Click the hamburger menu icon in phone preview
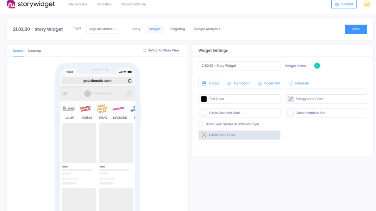The width and height of the screenshot is (376, 211). [65, 93]
